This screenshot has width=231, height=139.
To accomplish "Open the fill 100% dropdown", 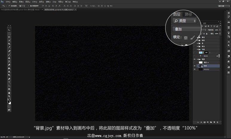I will pyautogui.click(x=220, y=33).
